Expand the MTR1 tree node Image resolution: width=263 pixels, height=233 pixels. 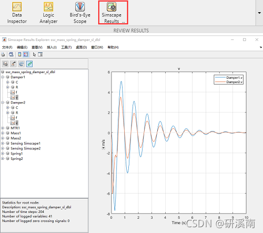coord(3,128)
